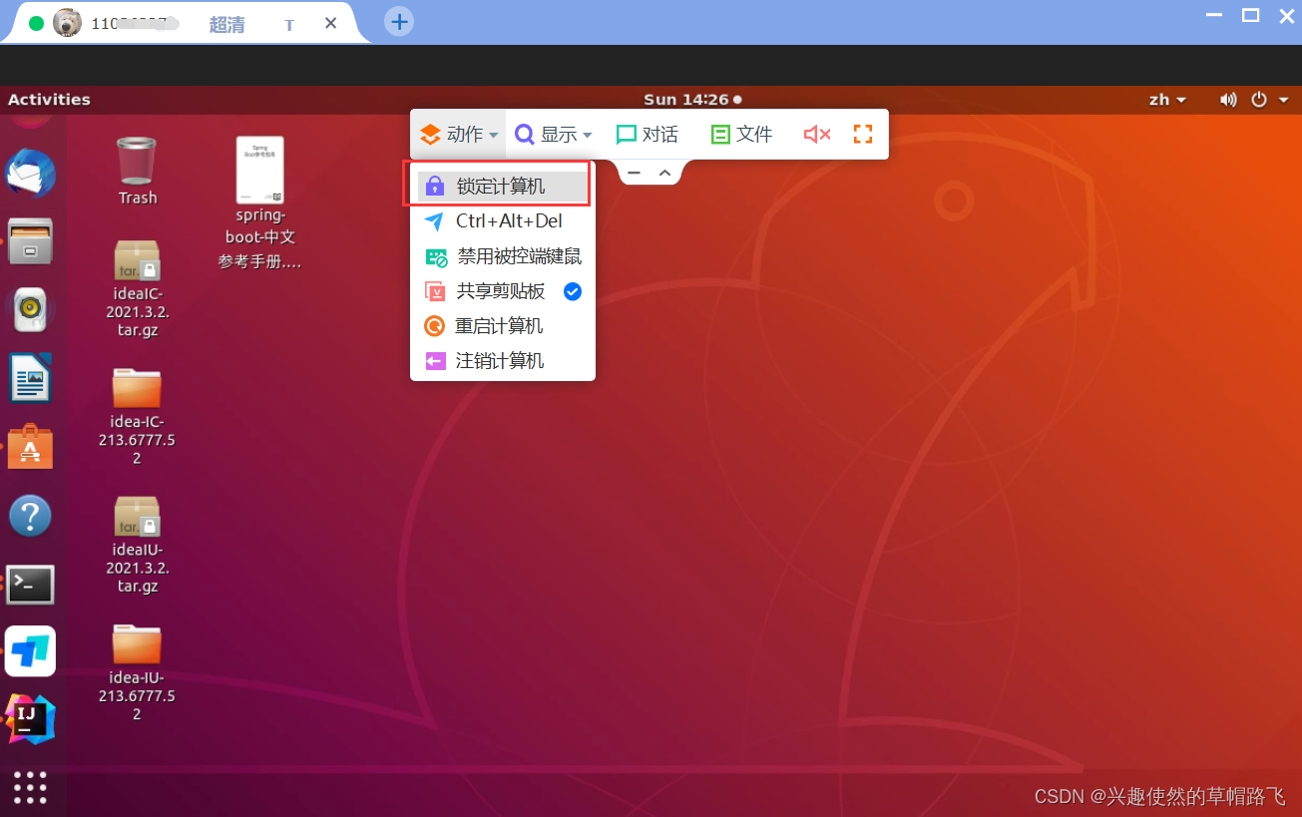Viewport: 1302px width, 817px height.
Task: Add new connection tab with plus button
Action: click(x=399, y=21)
